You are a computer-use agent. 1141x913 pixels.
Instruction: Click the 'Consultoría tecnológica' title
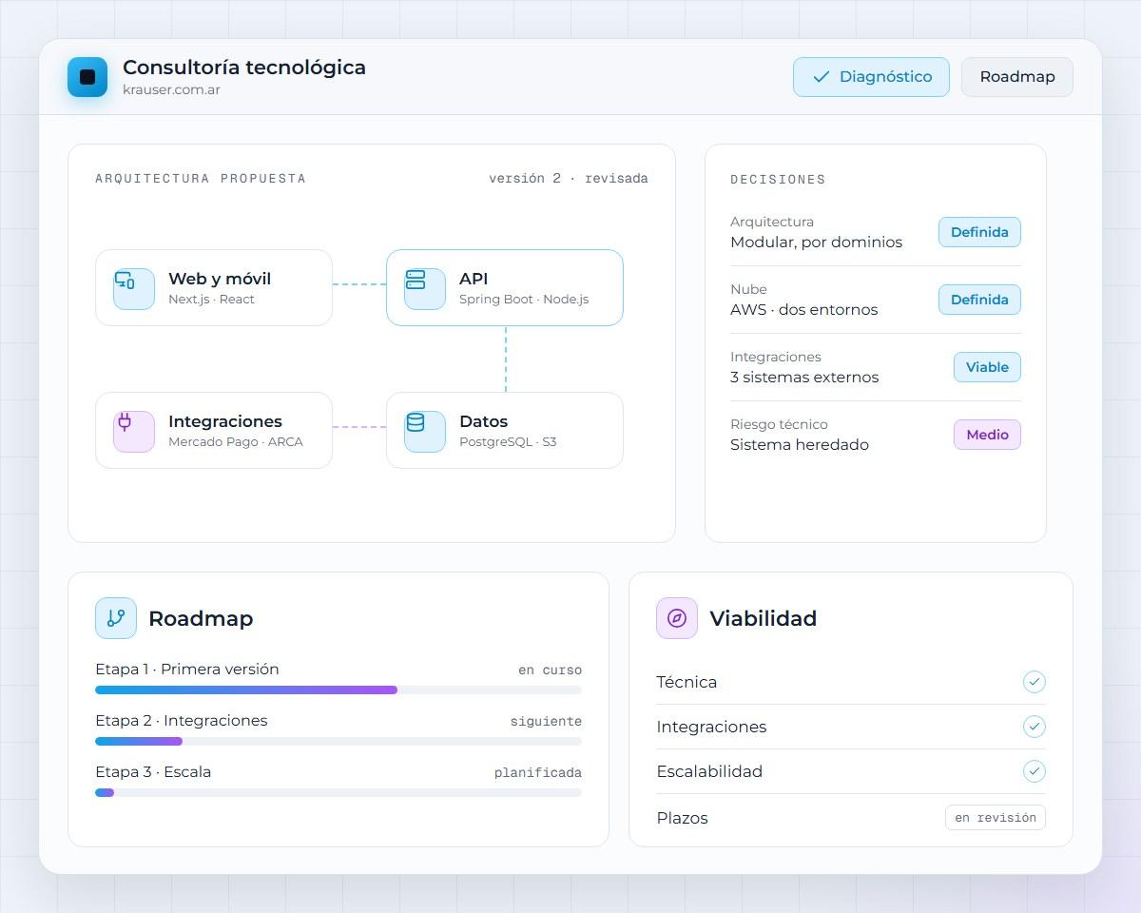244,68
